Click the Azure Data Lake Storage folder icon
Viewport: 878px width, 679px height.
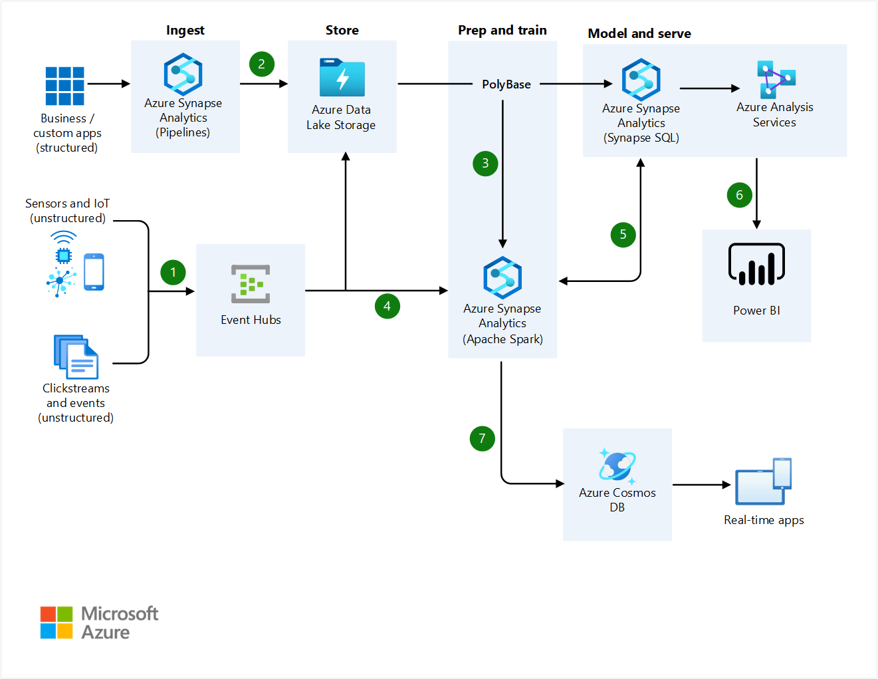click(342, 78)
